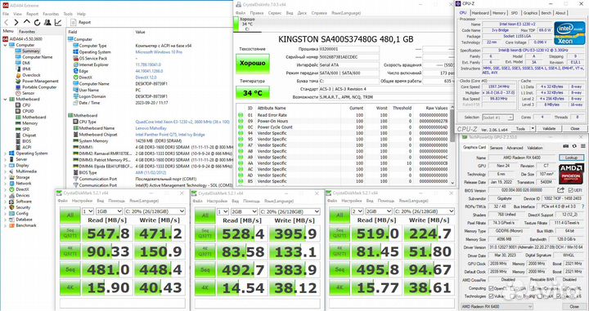This screenshot has width=589, height=311.
Task: Open the AMD Radeon RX 6400 dropdown in GPU-Z
Action: click(498, 306)
